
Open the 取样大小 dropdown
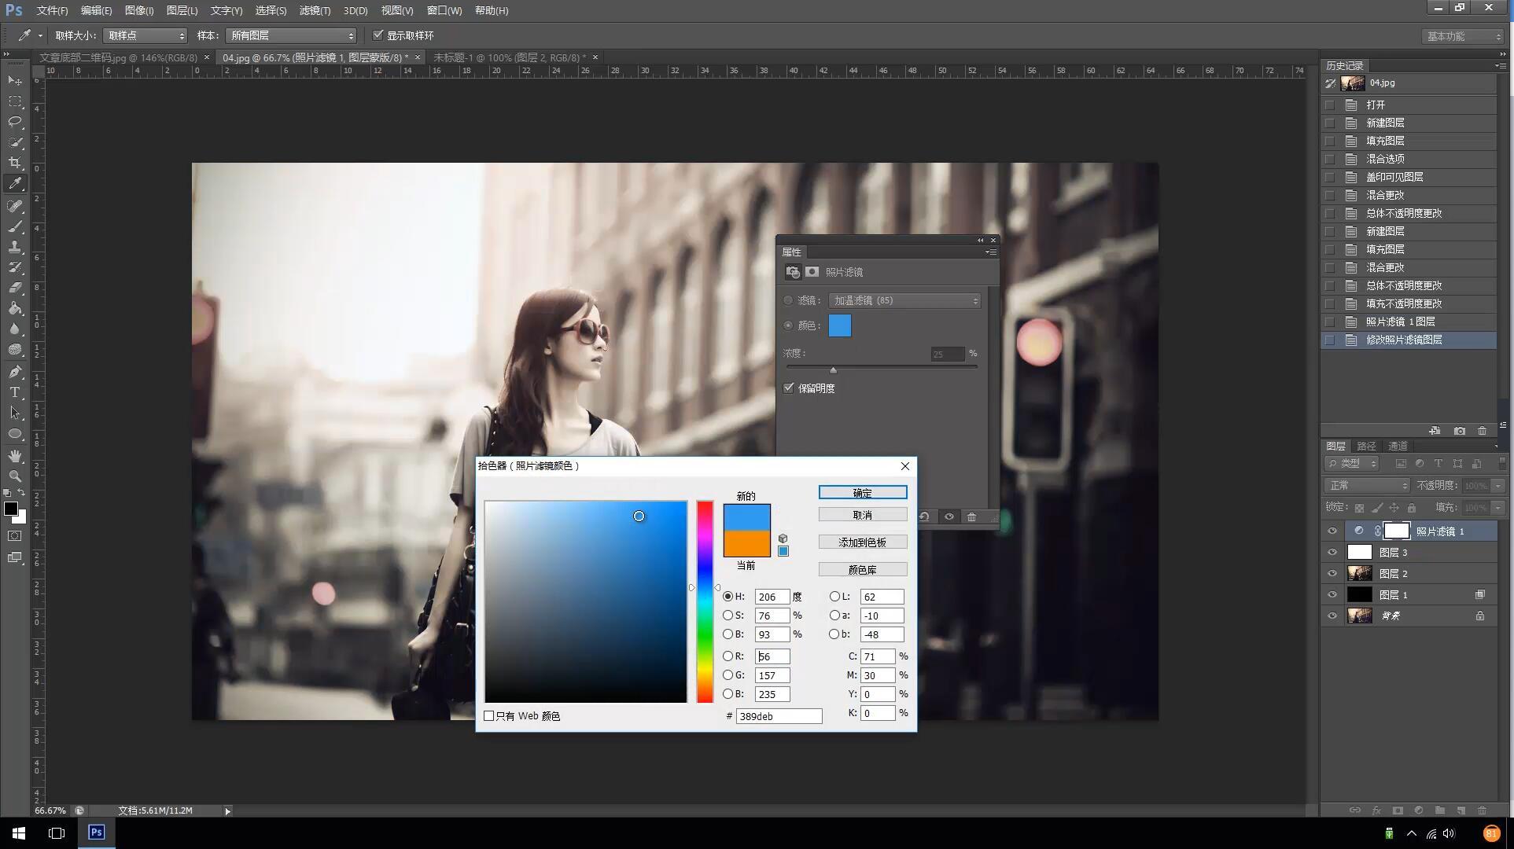[146, 35]
